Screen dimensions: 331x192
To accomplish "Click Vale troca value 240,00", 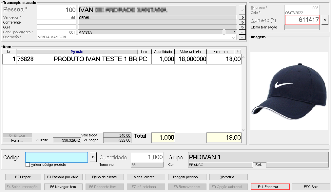I will (117, 135).
